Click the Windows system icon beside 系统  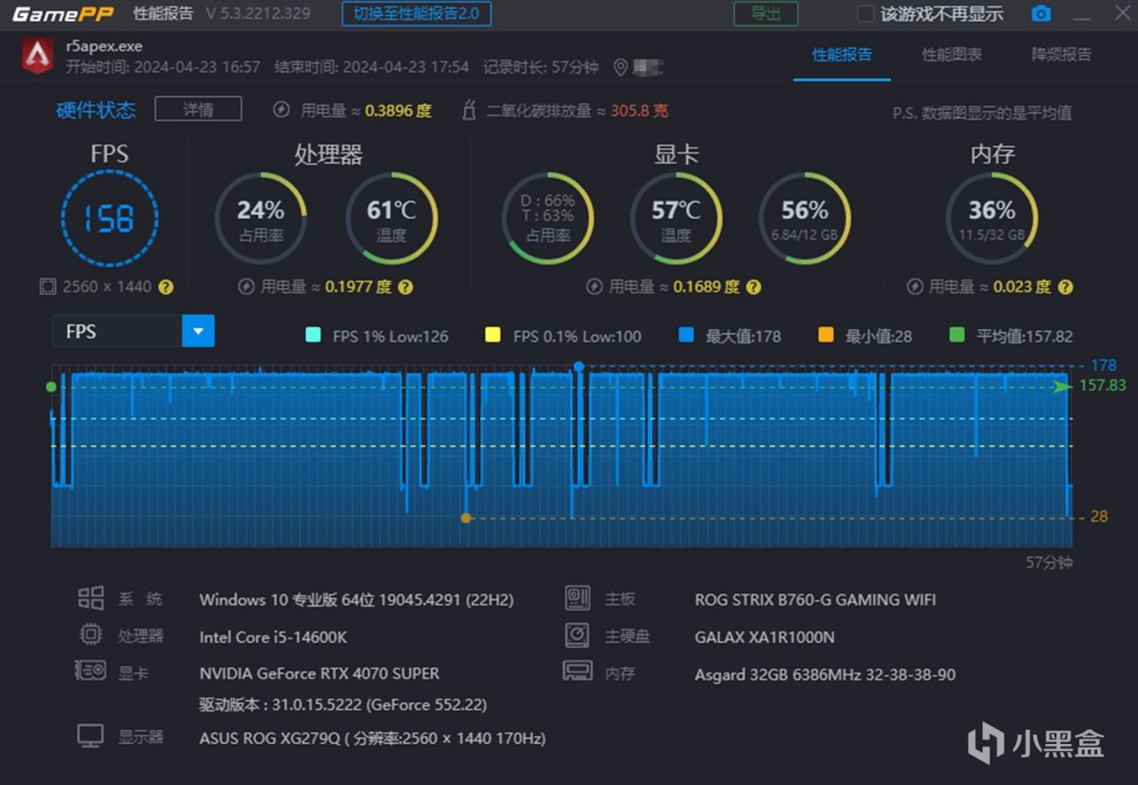[x=91, y=598]
